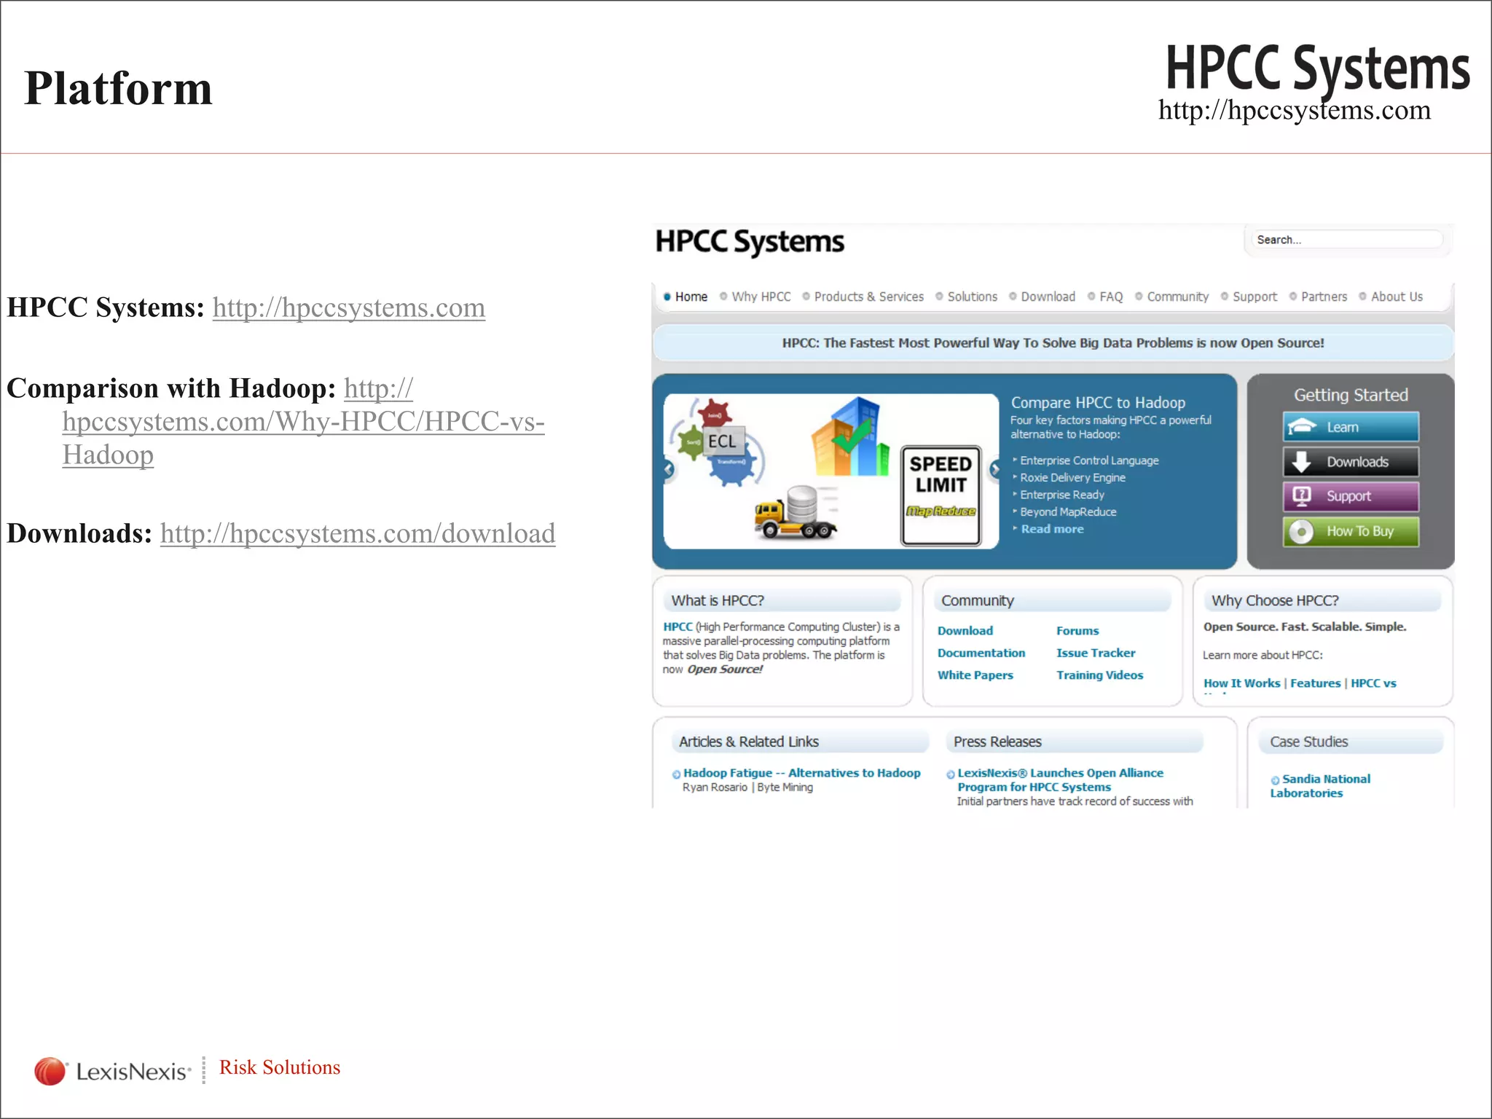Click the Search field on the HPCC website

tap(1347, 240)
